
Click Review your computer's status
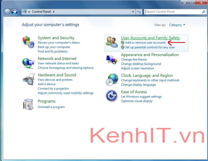[59, 43]
